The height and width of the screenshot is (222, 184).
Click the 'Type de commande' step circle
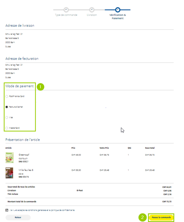point(66,10)
